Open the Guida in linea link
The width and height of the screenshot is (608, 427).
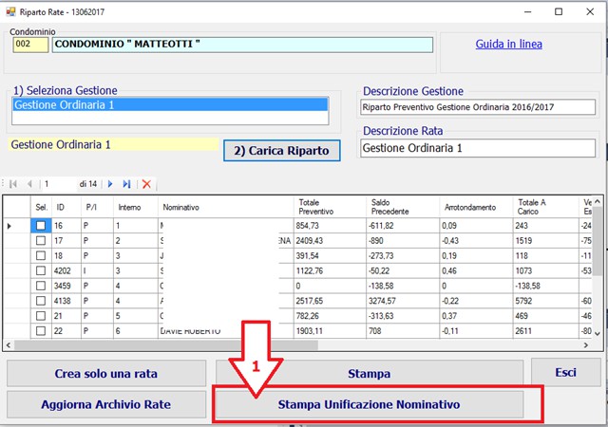click(509, 45)
